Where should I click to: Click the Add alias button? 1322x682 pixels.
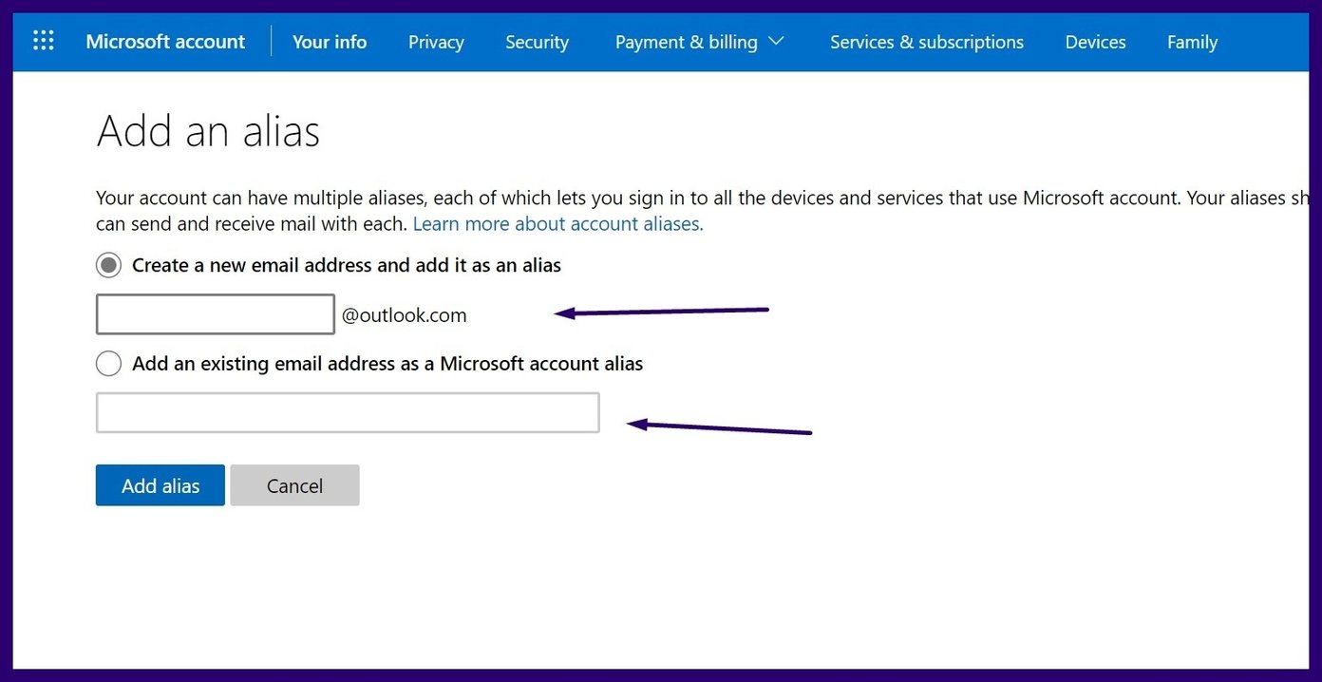pyautogui.click(x=161, y=485)
